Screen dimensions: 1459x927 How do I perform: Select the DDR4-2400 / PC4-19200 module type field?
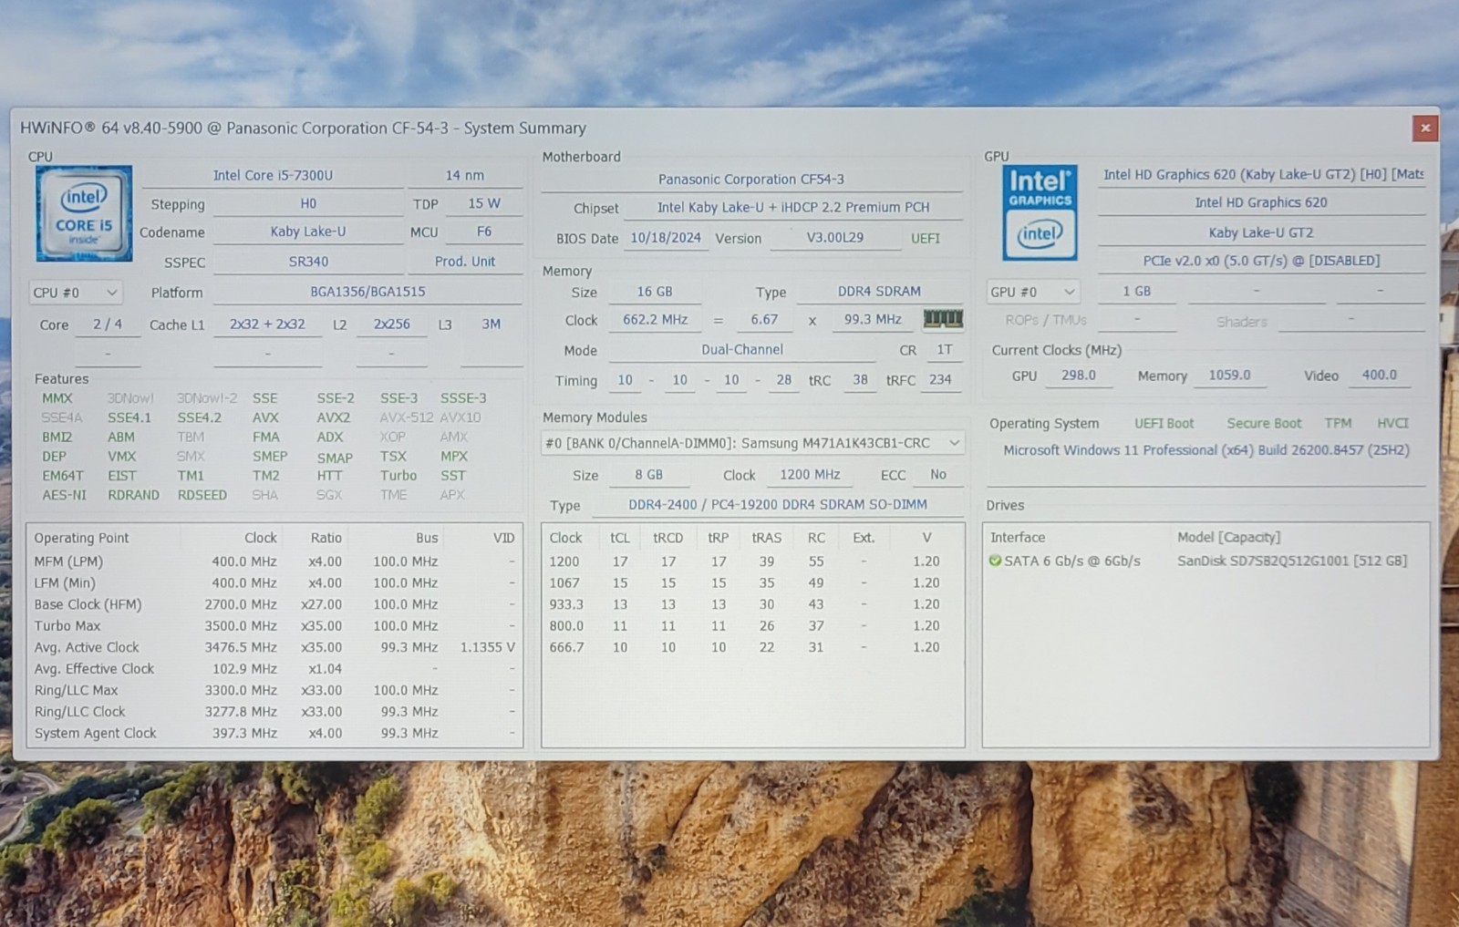tap(778, 505)
